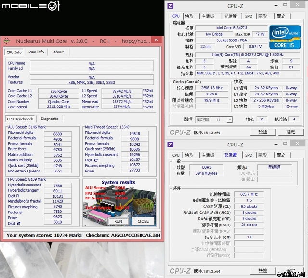Open 主機板 tab in bottom CPU-Z window
308x278 pixels.
[x=208, y=155]
